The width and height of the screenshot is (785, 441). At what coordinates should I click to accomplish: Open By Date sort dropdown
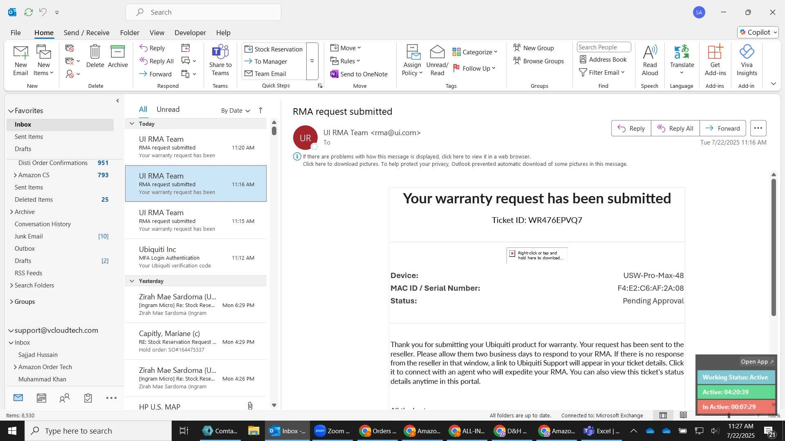tap(235, 111)
